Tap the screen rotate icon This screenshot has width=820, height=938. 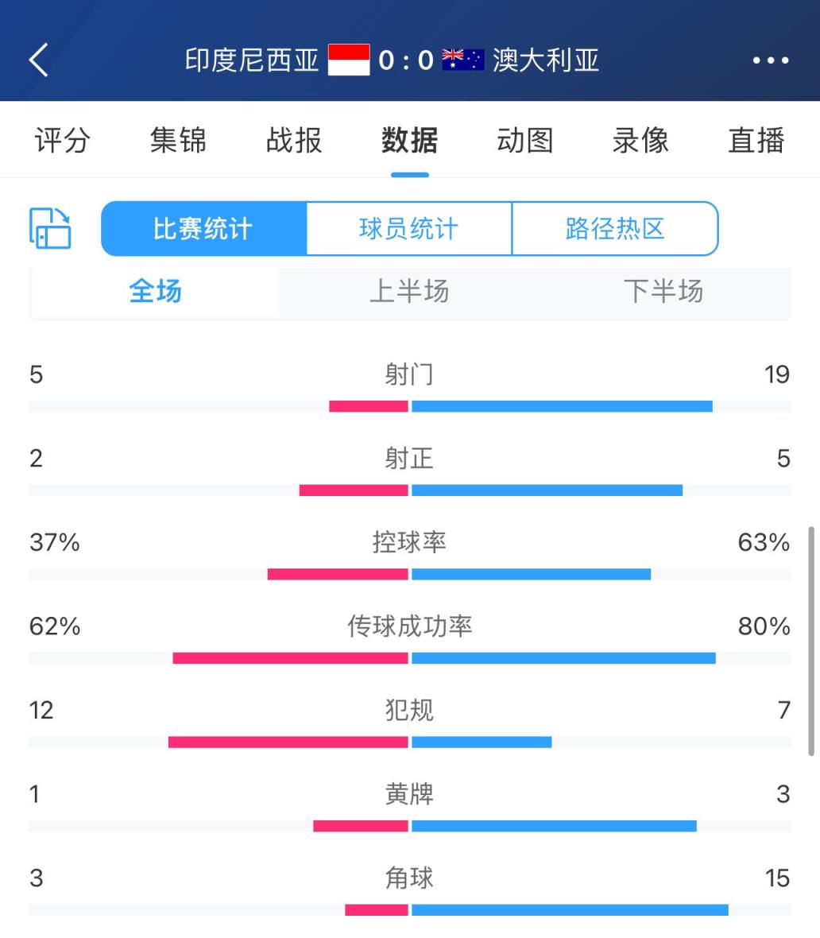(x=50, y=229)
